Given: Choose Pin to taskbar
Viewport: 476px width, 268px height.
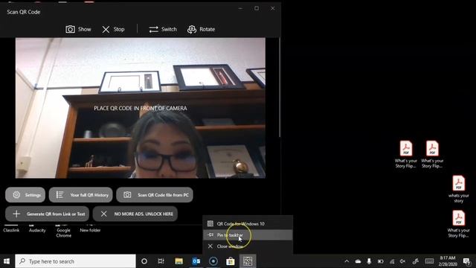Looking at the screenshot, I should click(248, 235).
